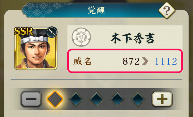
Task: Tap the spear weapon type icon
Action: pyautogui.click(x=52, y=32)
